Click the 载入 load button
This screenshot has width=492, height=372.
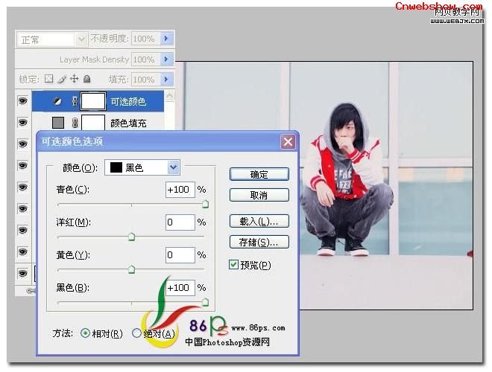pyautogui.click(x=259, y=221)
